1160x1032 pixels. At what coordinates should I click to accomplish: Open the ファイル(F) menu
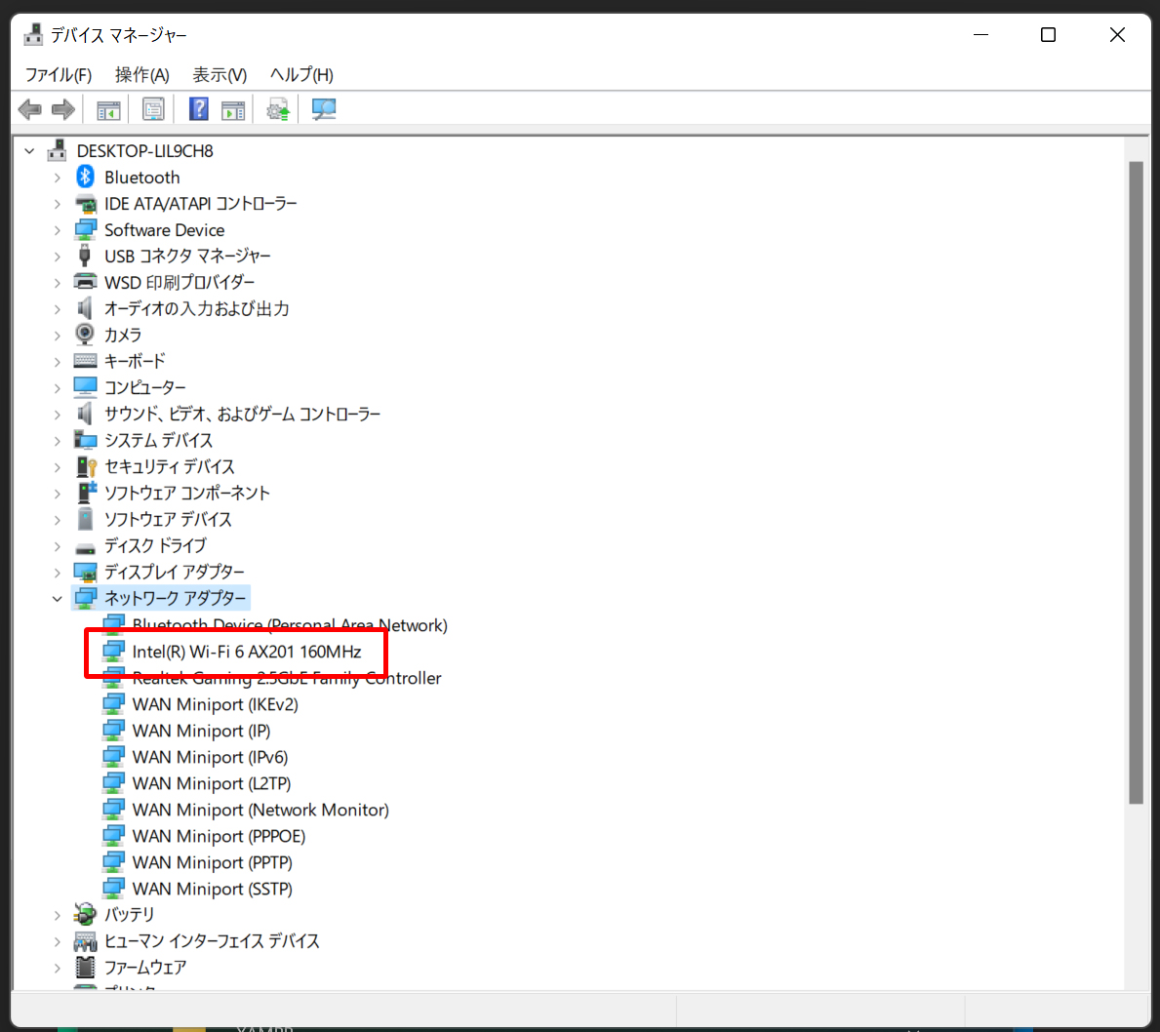coord(58,75)
